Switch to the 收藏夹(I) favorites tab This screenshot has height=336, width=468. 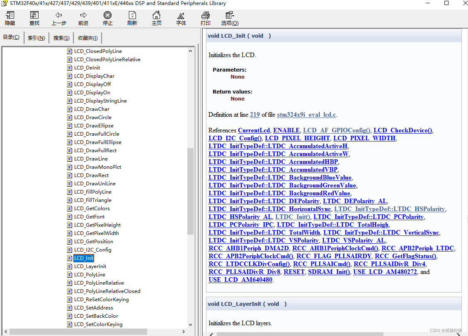[88, 38]
